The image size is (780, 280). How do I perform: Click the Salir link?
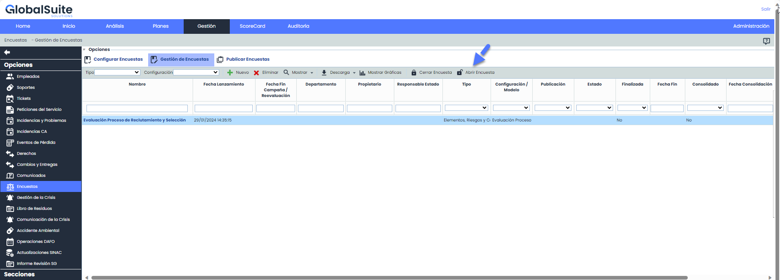(x=765, y=9)
